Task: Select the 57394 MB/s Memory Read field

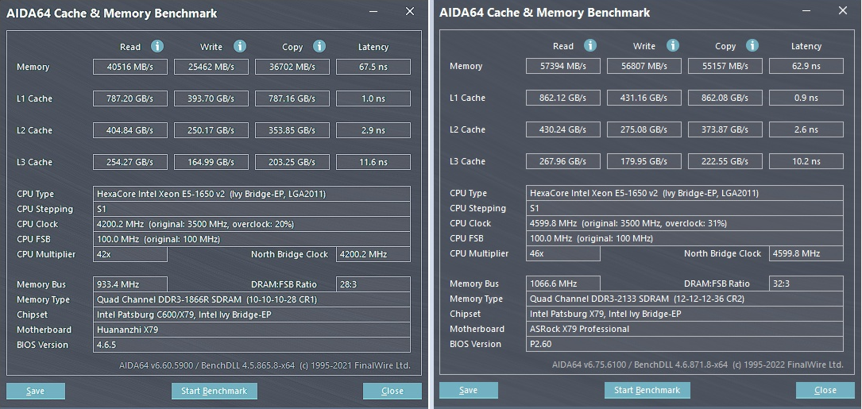Action: [563, 66]
